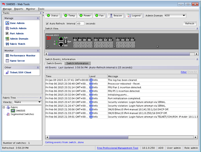Start the Telnet/SSH Client
Screen dimensions: 201x152
20,73
